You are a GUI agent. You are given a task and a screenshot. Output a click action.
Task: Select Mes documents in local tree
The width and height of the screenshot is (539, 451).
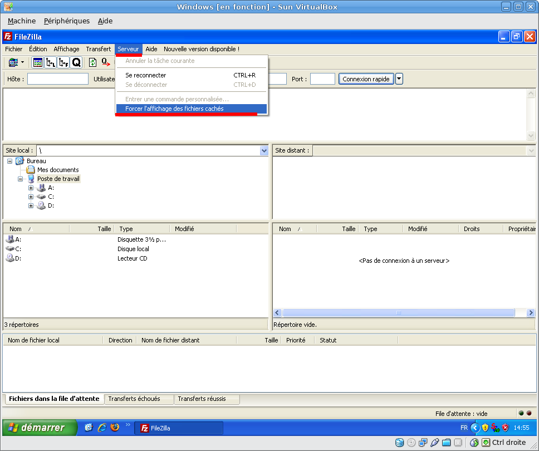pos(58,170)
